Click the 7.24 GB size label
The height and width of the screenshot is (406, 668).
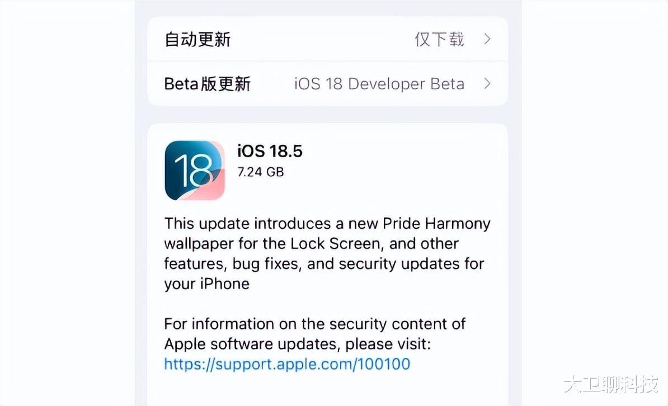[x=260, y=172]
